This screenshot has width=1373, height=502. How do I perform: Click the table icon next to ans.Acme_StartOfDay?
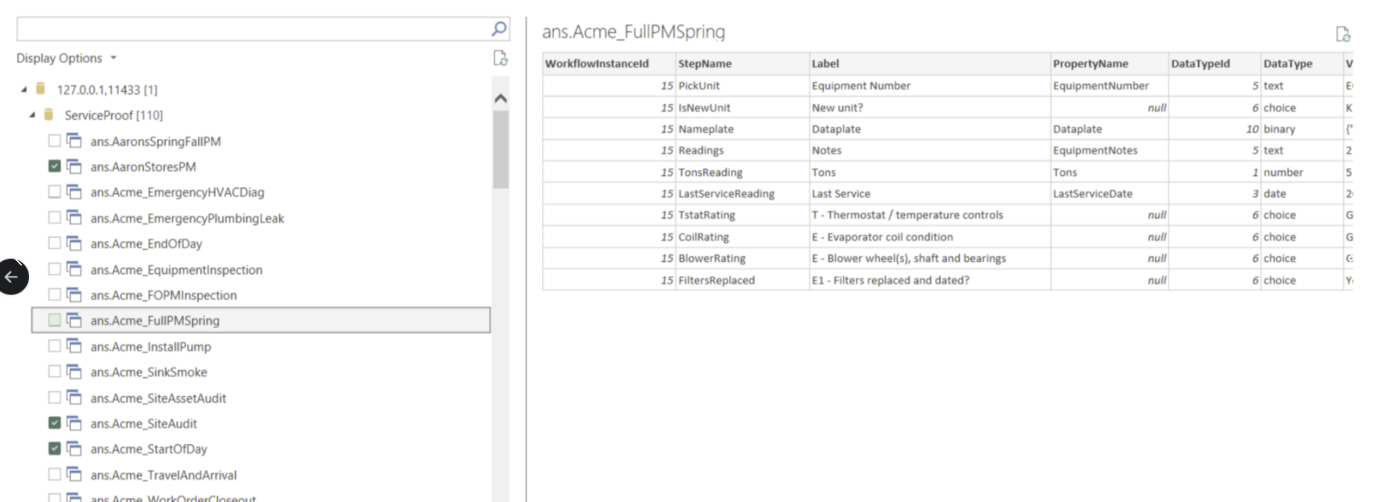coord(74,449)
